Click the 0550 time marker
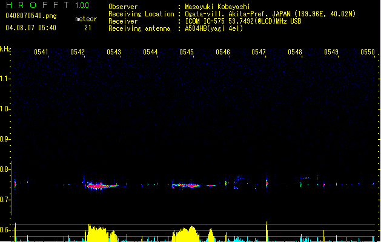Screen dimensions: 381x242 tap(368, 51)
